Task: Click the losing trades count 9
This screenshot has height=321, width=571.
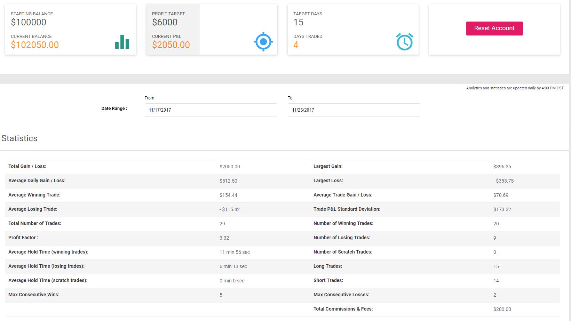Action: pos(495,238)
